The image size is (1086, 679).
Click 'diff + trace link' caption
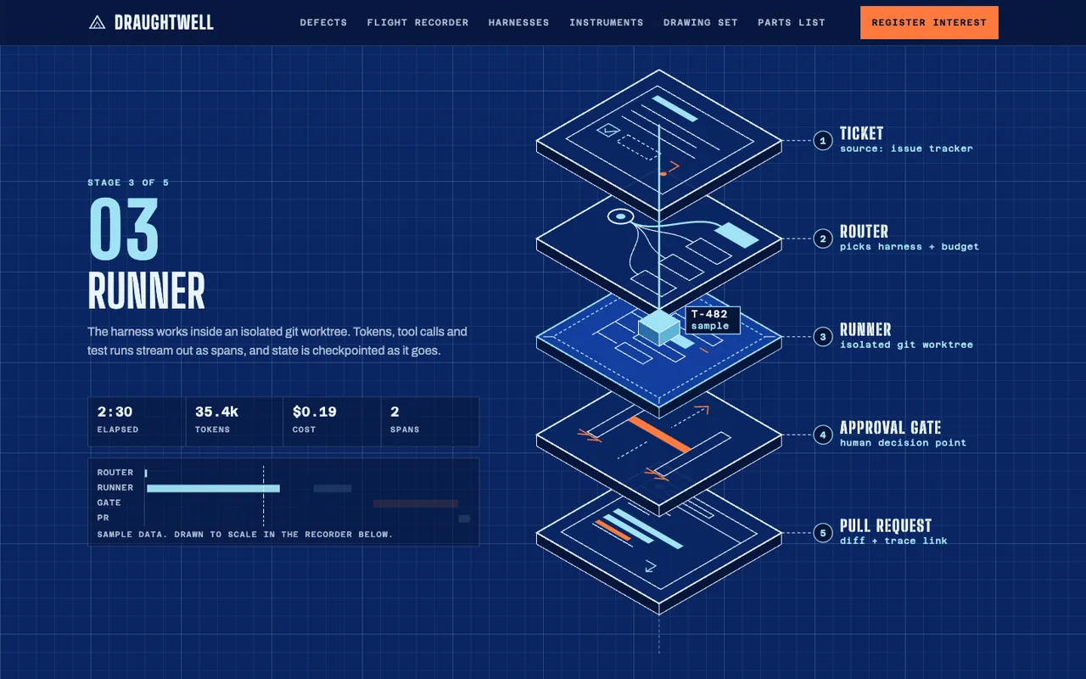pyautogui.click(x=893, y=541)
